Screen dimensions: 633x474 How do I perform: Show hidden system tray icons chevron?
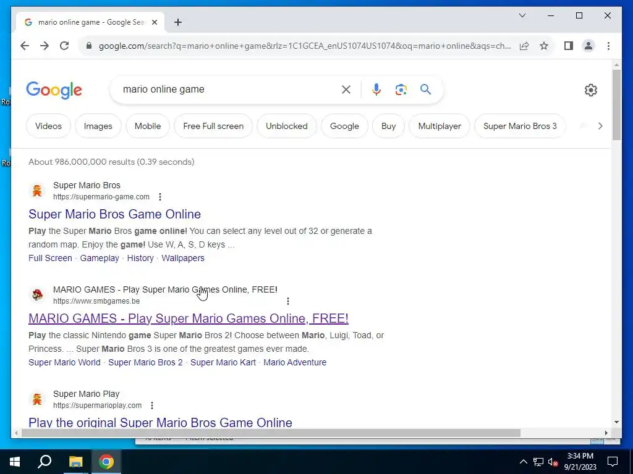point(523,462)
